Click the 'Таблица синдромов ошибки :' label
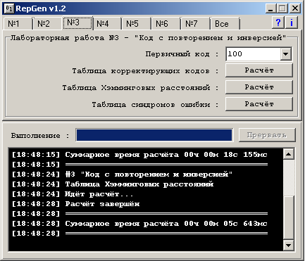Viewport: 305px width, 261px height. click(x=155, y=105)
